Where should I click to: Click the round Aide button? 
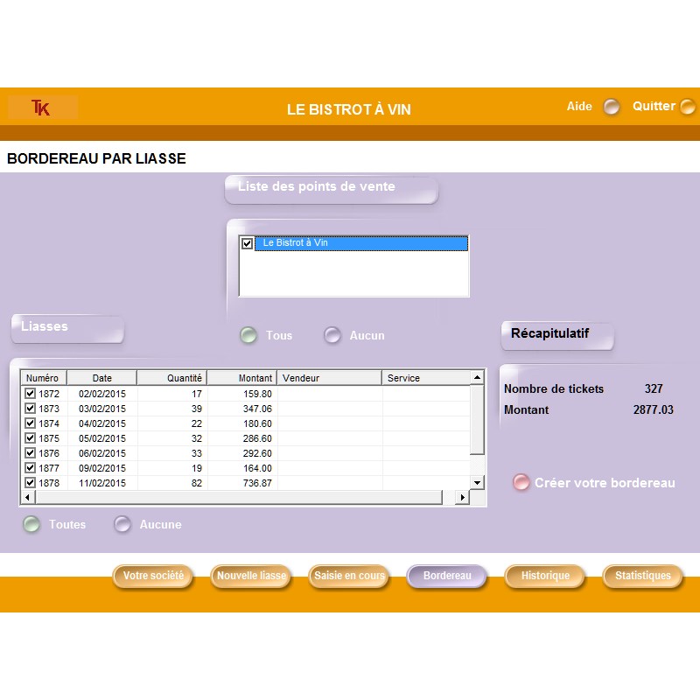[611, 107]
